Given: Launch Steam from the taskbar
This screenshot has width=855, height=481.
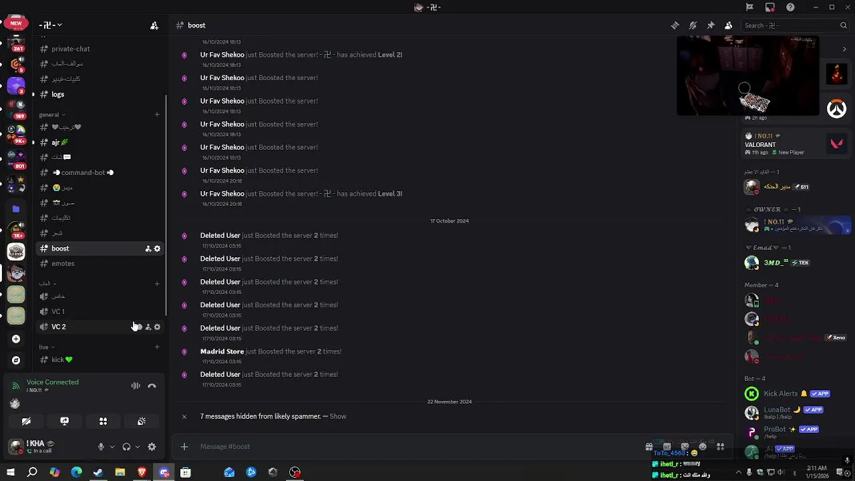Looking at the screenshot, I should coord(98,472).
